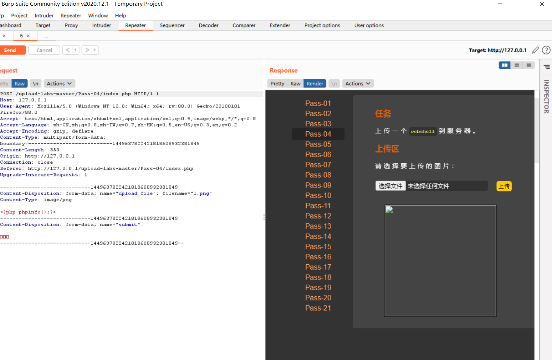The image size is (552, 360).
Task: Click the broken image thumbnail in response
Action: point(440,260)
